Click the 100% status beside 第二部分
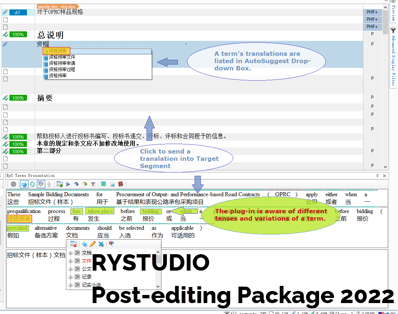Viewport: 398px width, 314px height. [18, 151]
